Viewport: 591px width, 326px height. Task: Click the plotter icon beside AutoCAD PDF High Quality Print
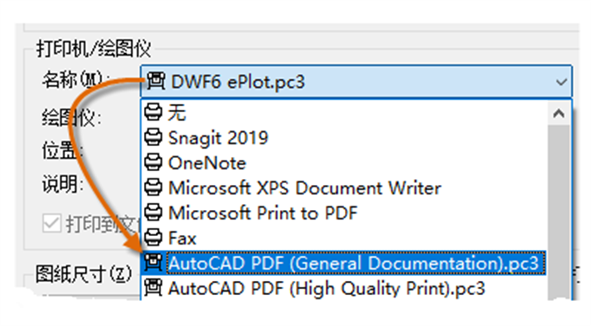pos(154,288)
